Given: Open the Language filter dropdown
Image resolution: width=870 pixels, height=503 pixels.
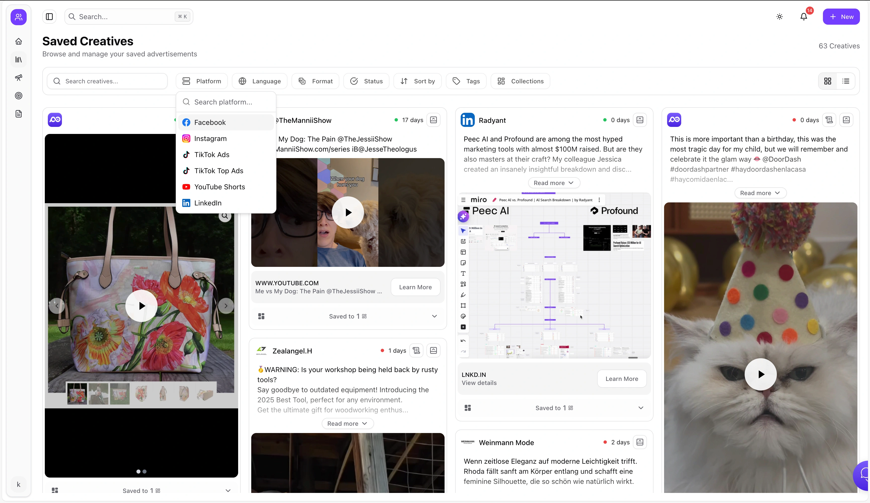Looking at the screenshot, I should click(260, 81).
